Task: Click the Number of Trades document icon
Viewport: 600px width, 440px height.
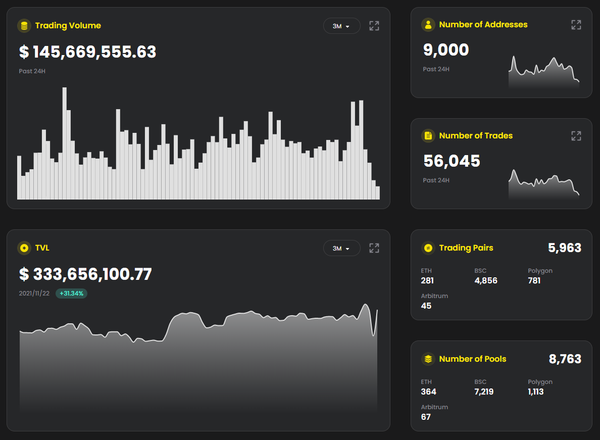Action: [x=428, y=136]
